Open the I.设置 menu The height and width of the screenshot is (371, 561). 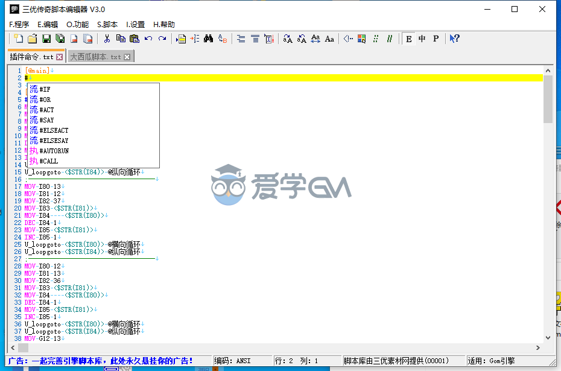pos(135,24)
